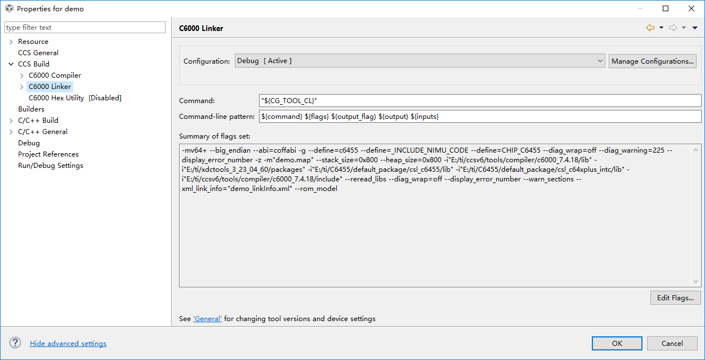This screenshot has height=360, width=705.
Task: Open the Project References page
Action: [x=48, y=154]
